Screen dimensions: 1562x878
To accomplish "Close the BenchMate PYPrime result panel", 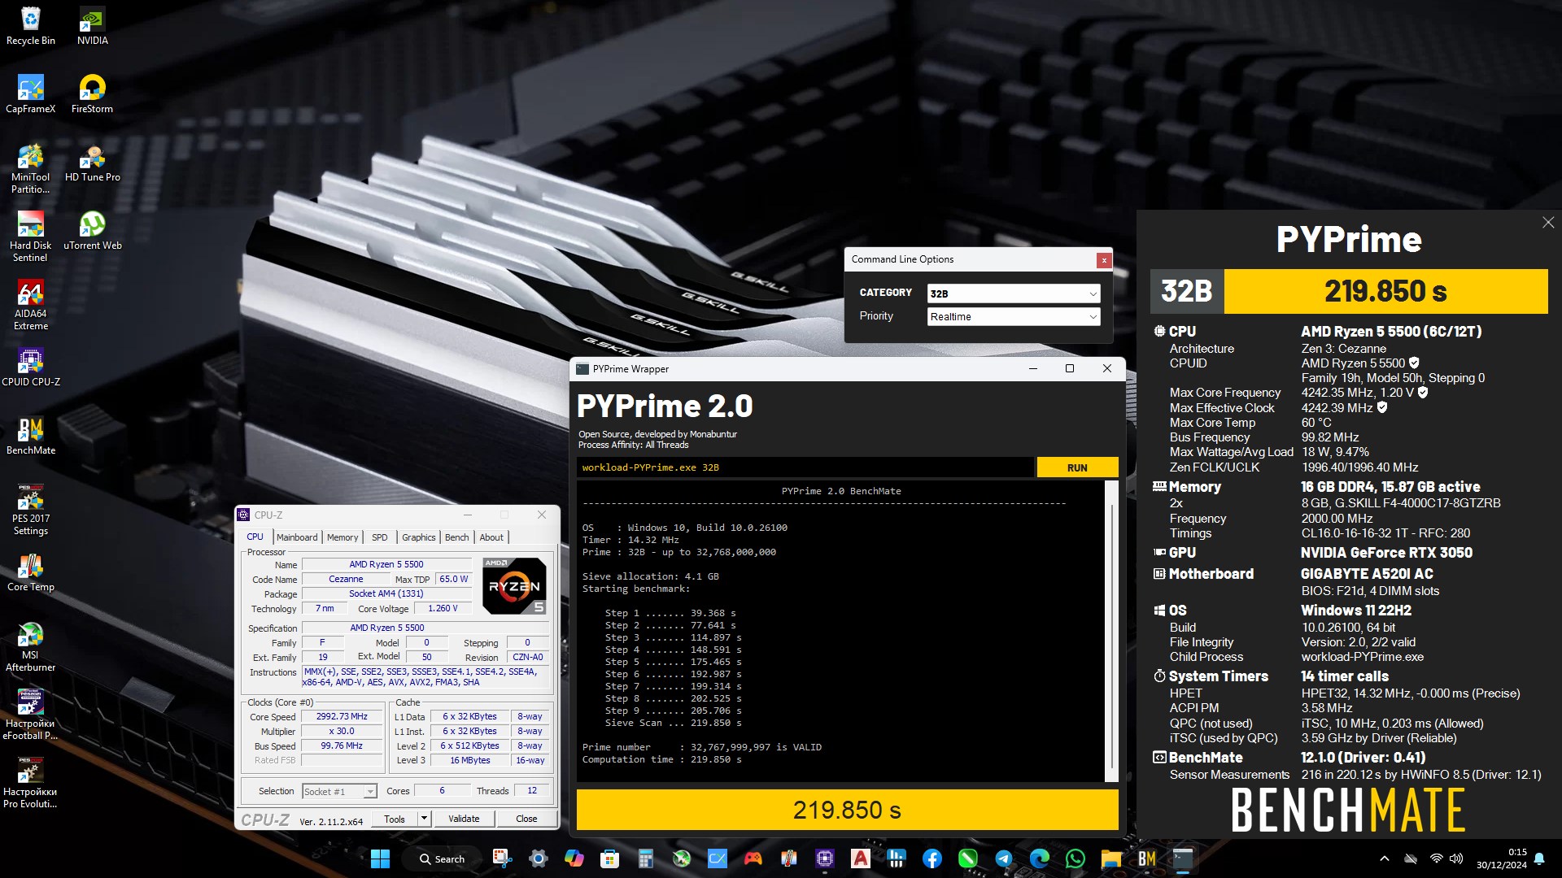I will click(x=1548, y=223).
